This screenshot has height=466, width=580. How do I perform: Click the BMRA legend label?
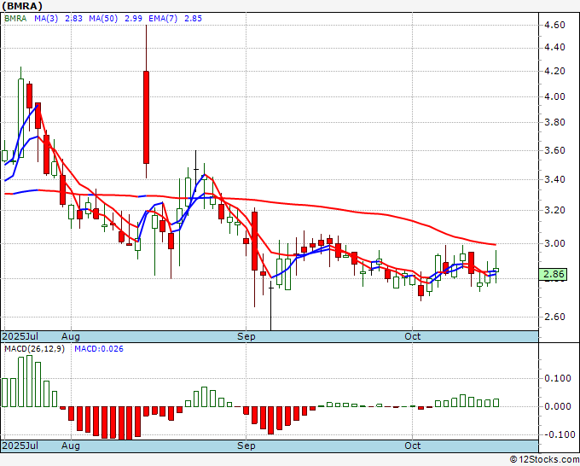15,19
